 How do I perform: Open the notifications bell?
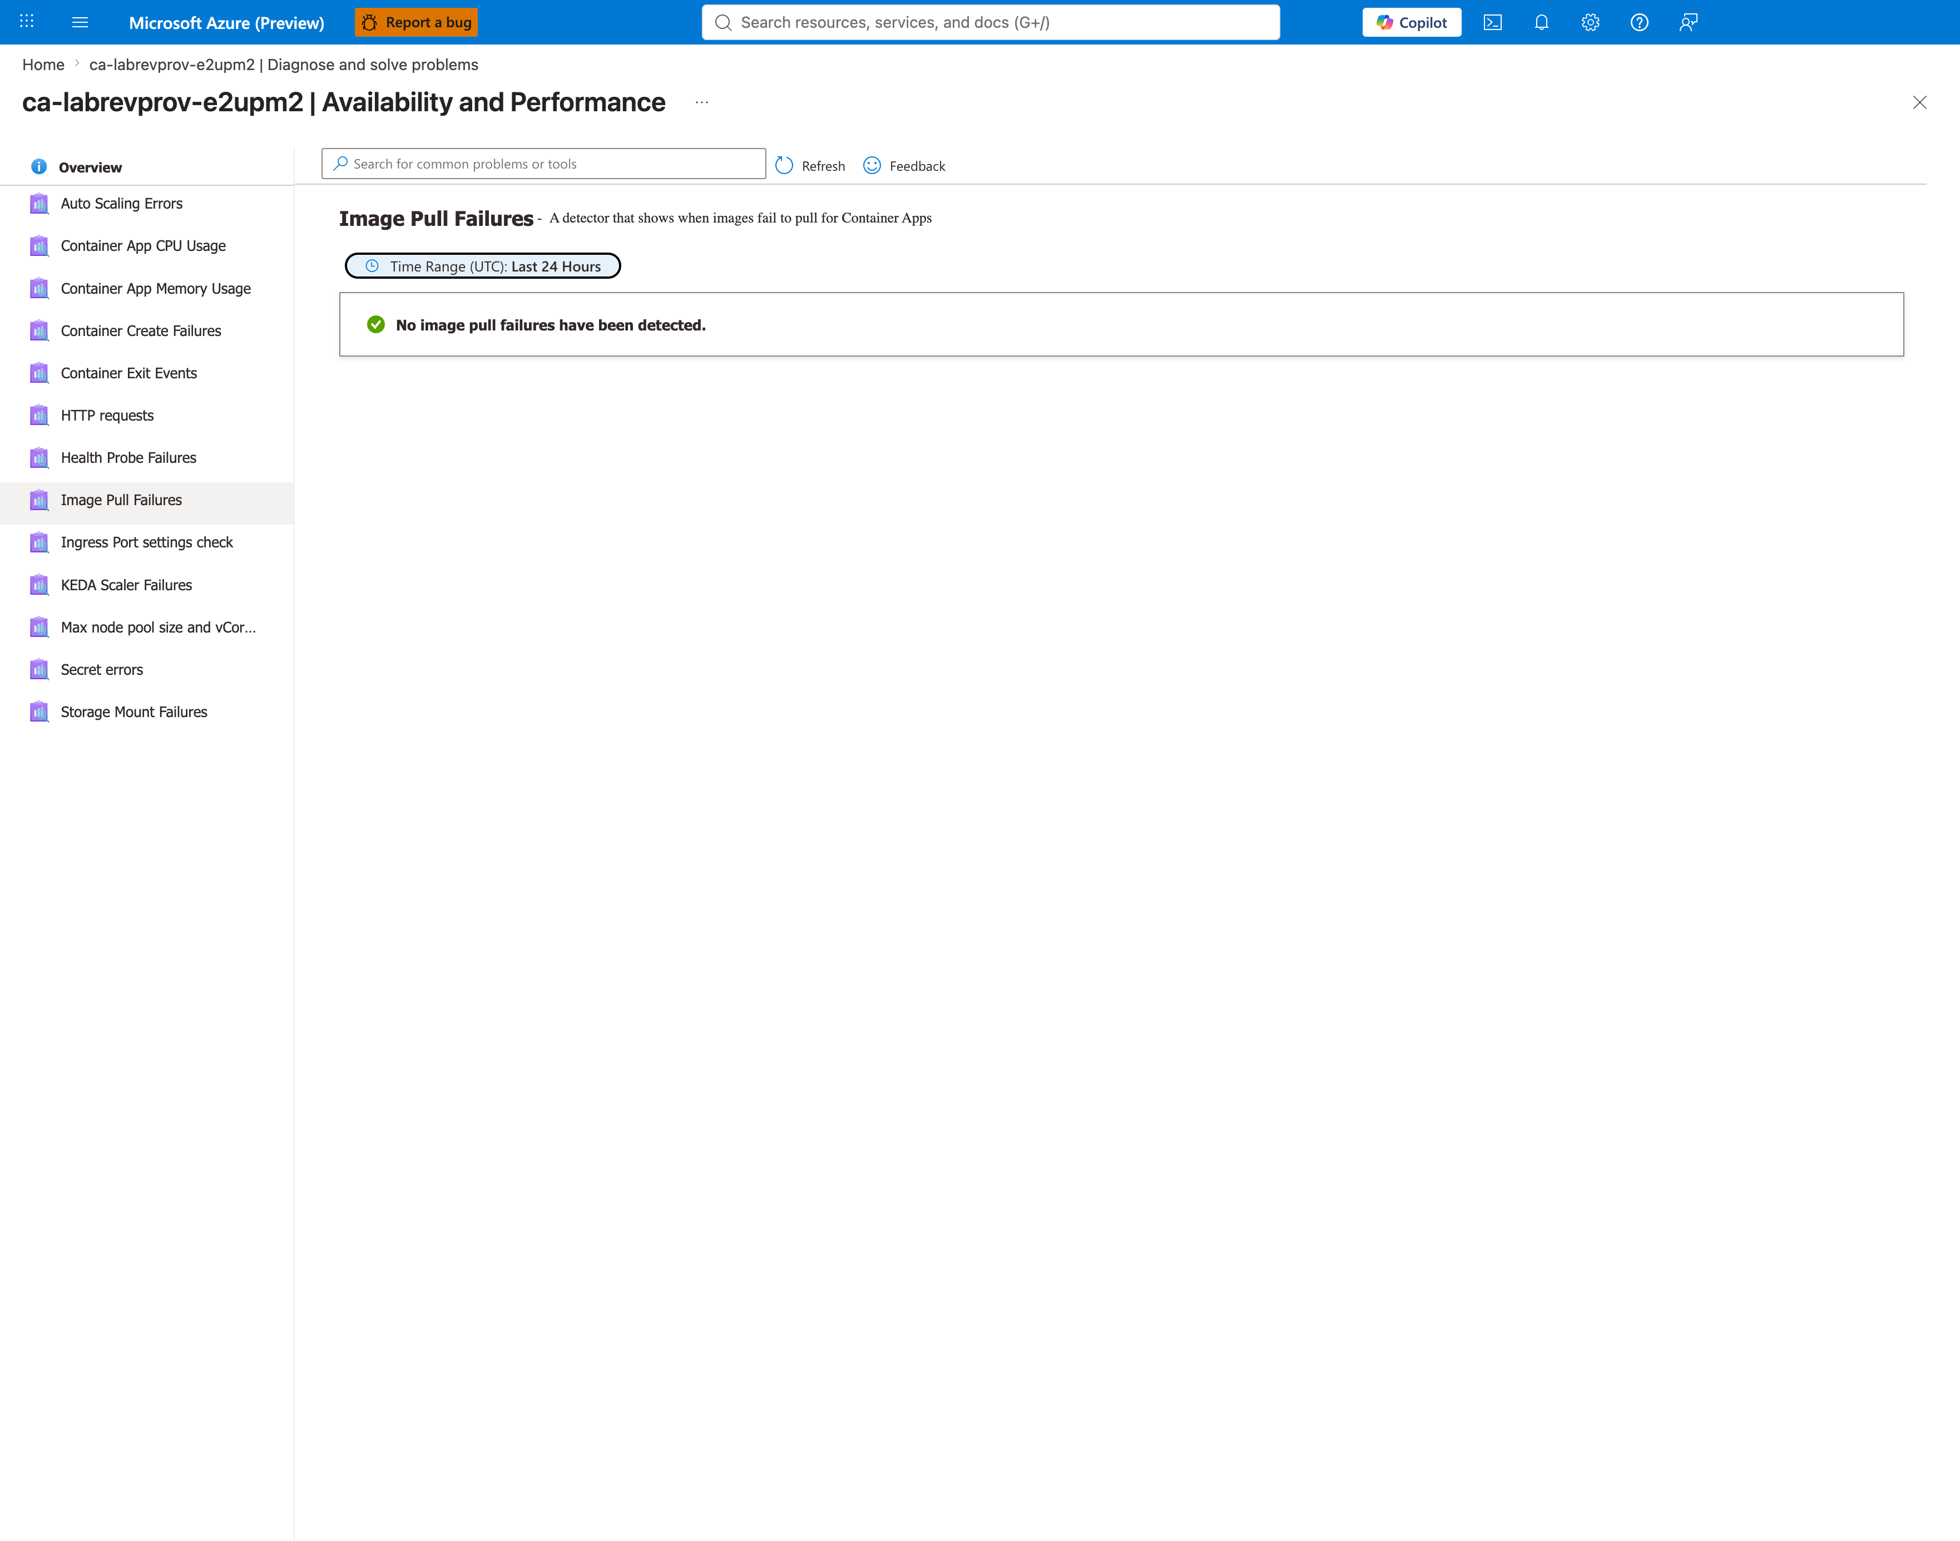(1542, 23)
